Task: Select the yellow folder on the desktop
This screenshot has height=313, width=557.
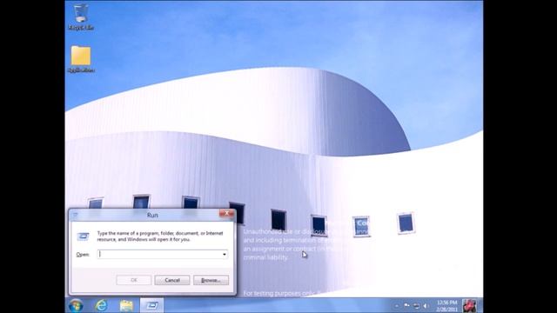Action: [81, 59]
